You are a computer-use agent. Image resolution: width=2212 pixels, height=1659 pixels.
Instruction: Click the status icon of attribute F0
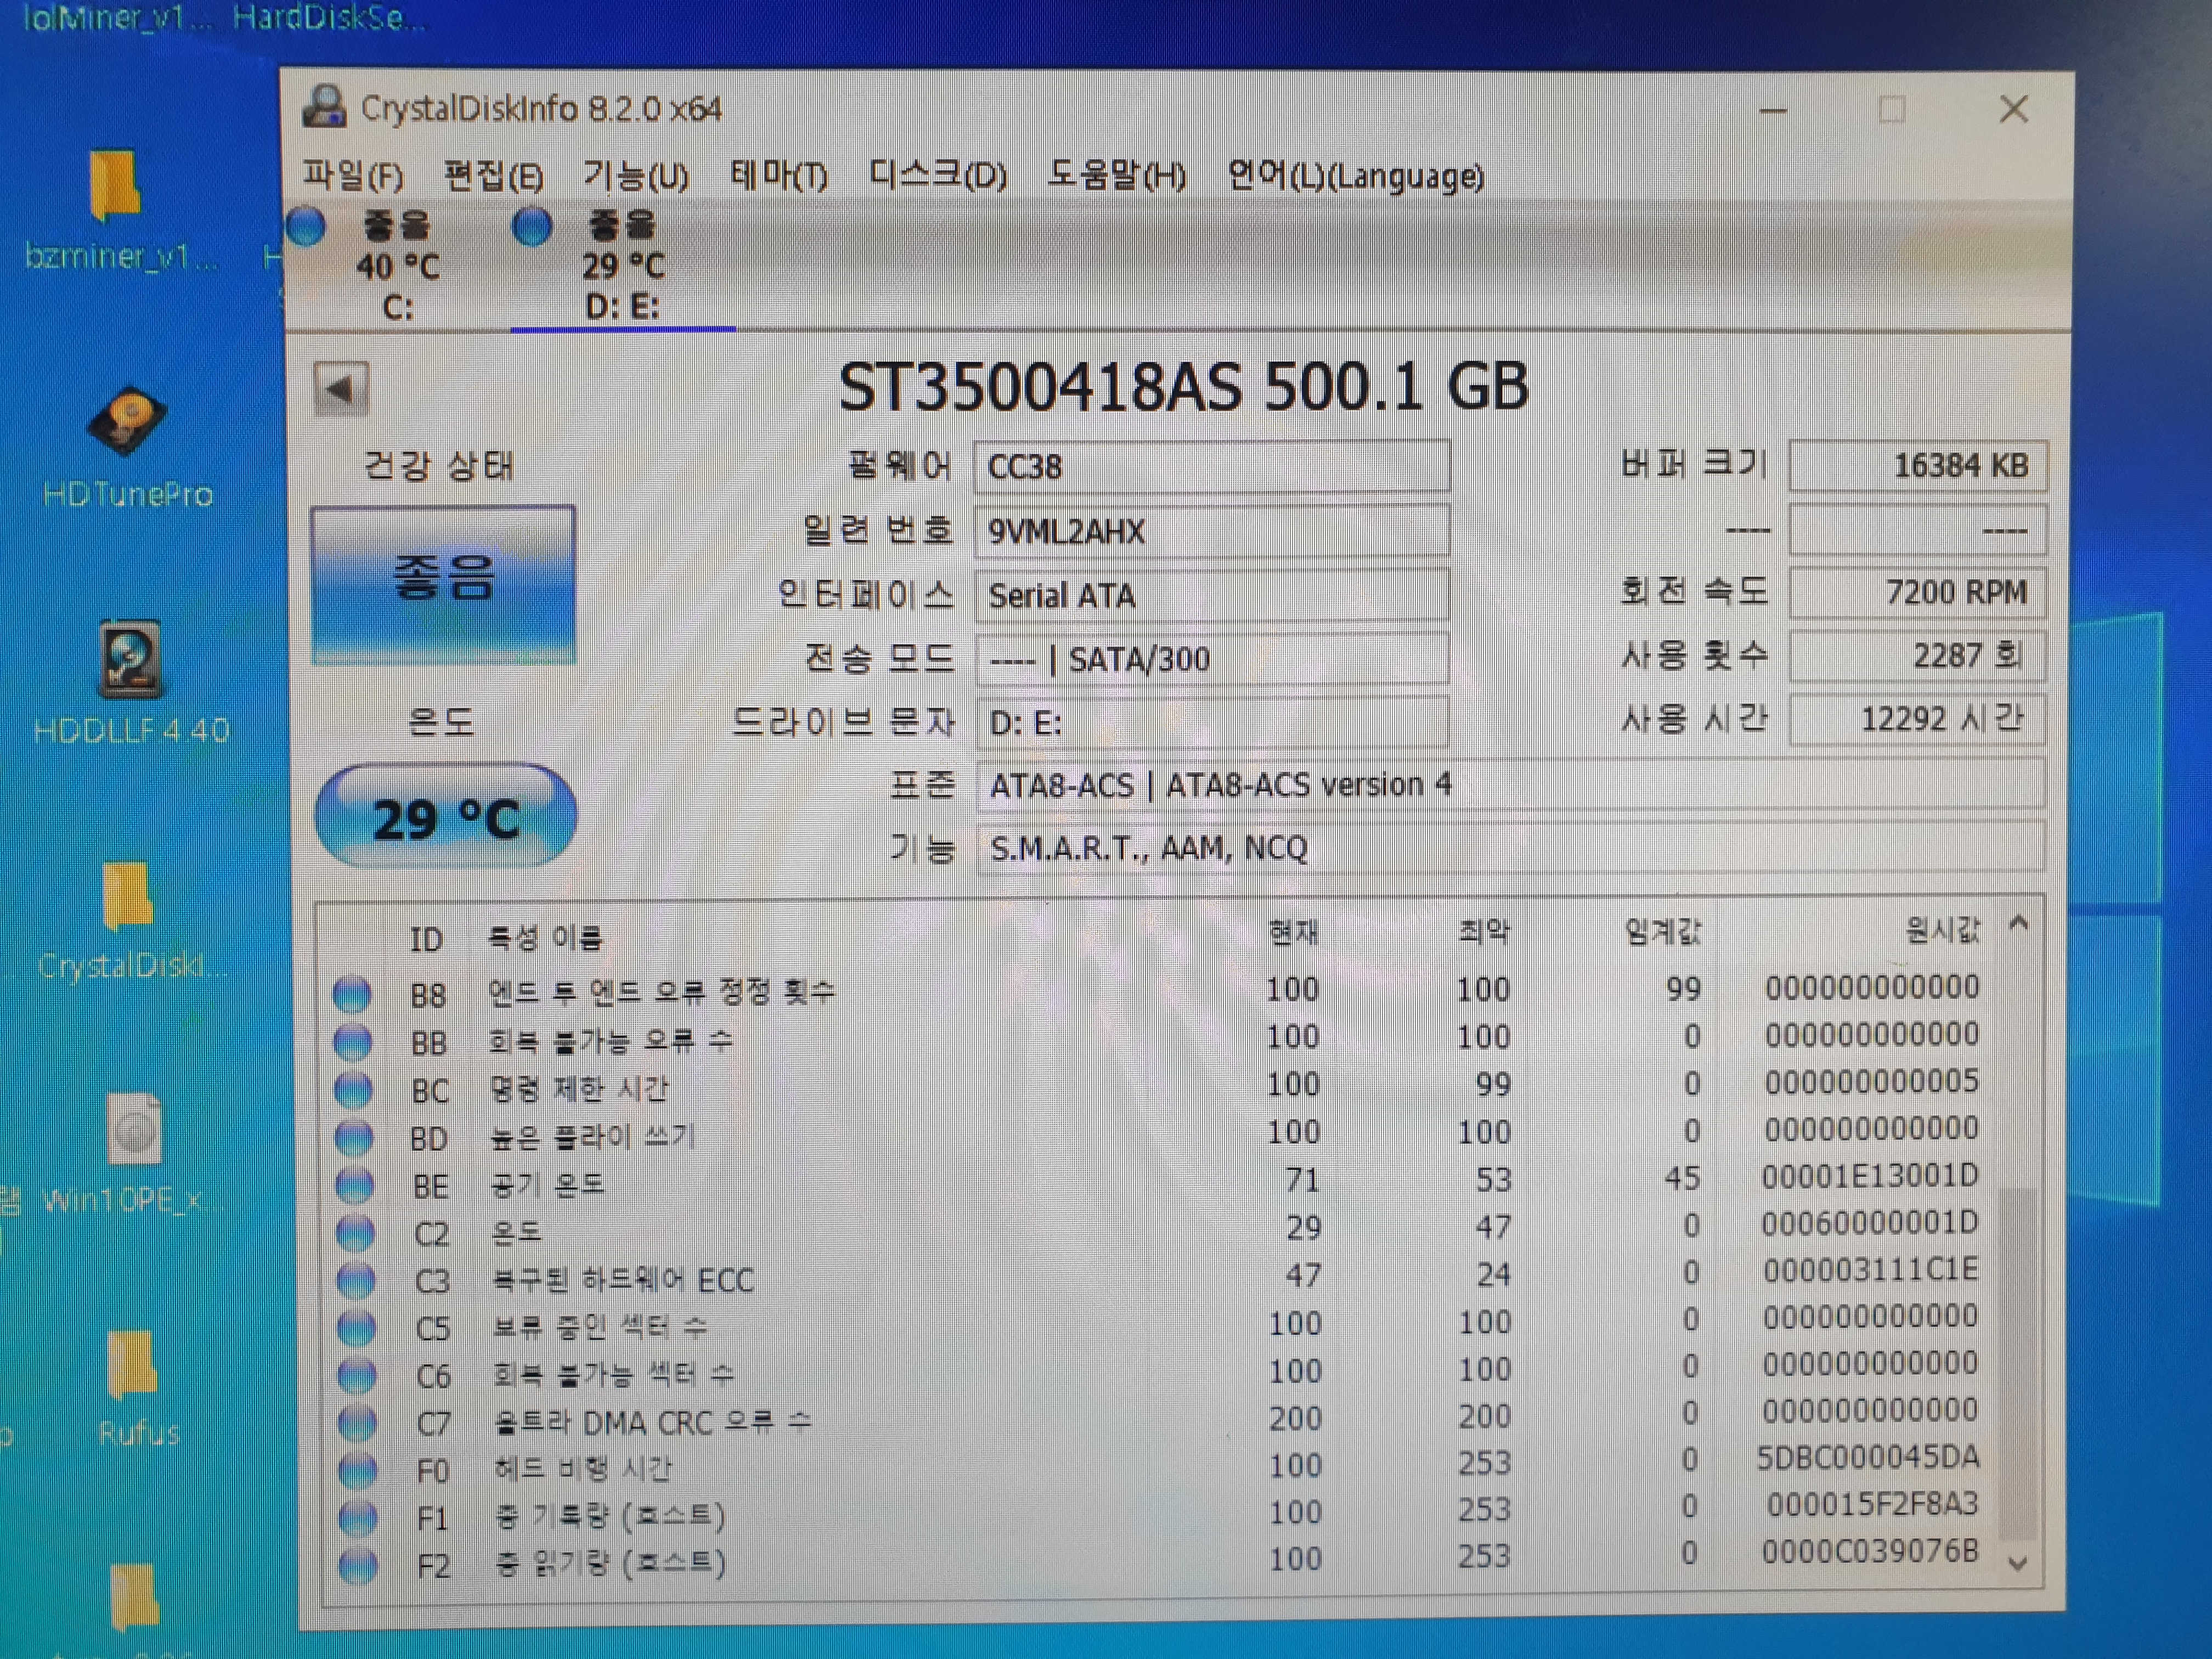pyautogui.click(x=358, y=1470)
